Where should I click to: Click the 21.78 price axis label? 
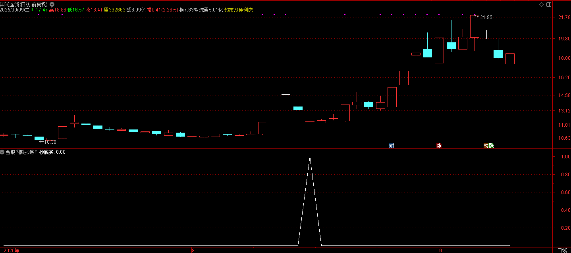point(564,18)
